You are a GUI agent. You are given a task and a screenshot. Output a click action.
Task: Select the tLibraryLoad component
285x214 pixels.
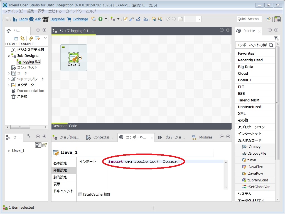[256, 180]
